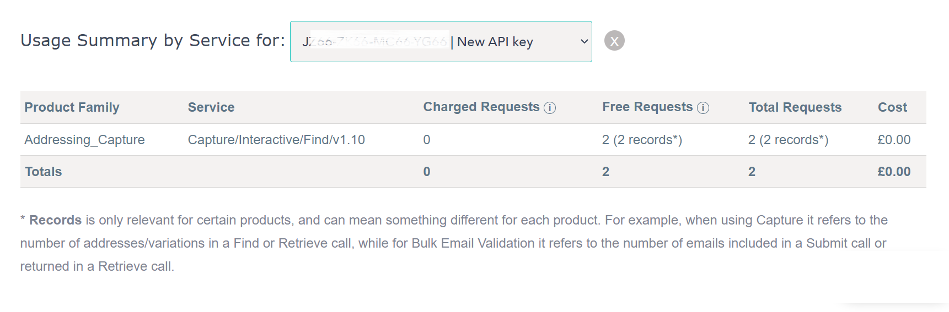
Task: Click the £0.00 cost in Addressing_Capture row
Action: click(x=894, y=140)
